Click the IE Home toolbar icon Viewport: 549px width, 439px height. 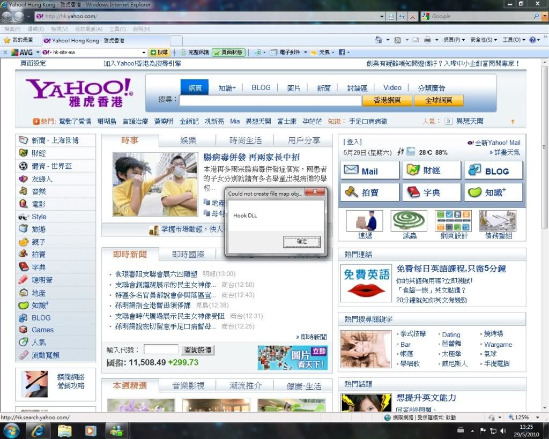[x=379, y=40]
